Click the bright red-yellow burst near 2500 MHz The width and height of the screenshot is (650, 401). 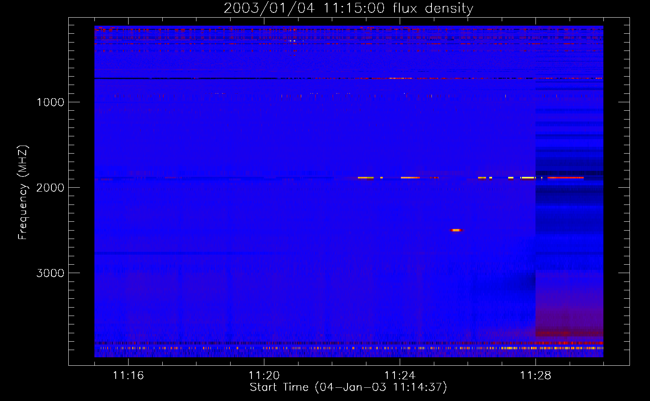(x=457, y=230)
